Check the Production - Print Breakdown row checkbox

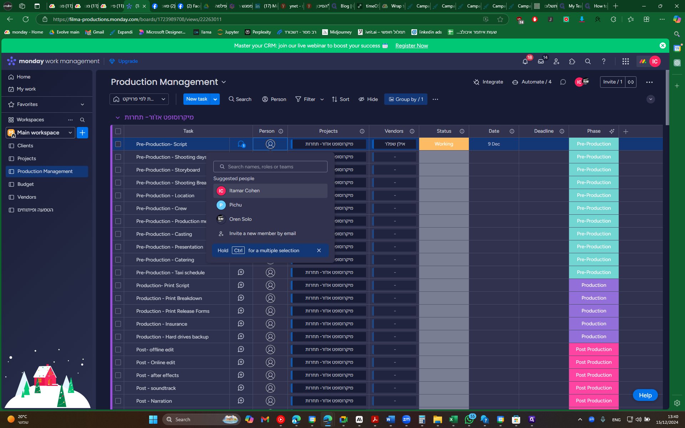pos(118,298)
